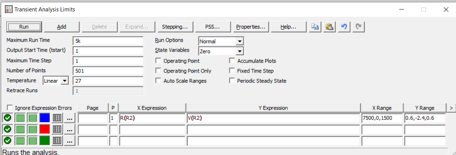Click the blue color swatch in the first row
The image size is (456, 155).
(x=45, y=118)
